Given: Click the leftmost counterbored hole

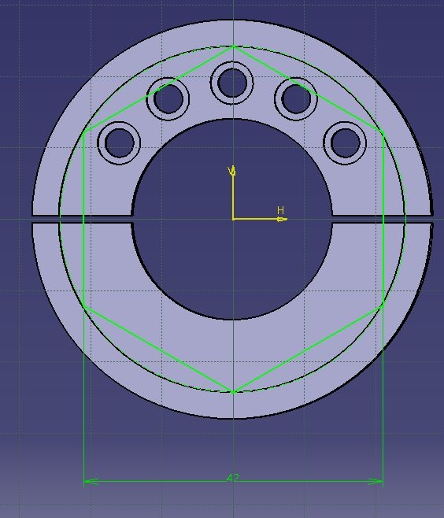Looking at the screenshot, I should tap(119, 142).
